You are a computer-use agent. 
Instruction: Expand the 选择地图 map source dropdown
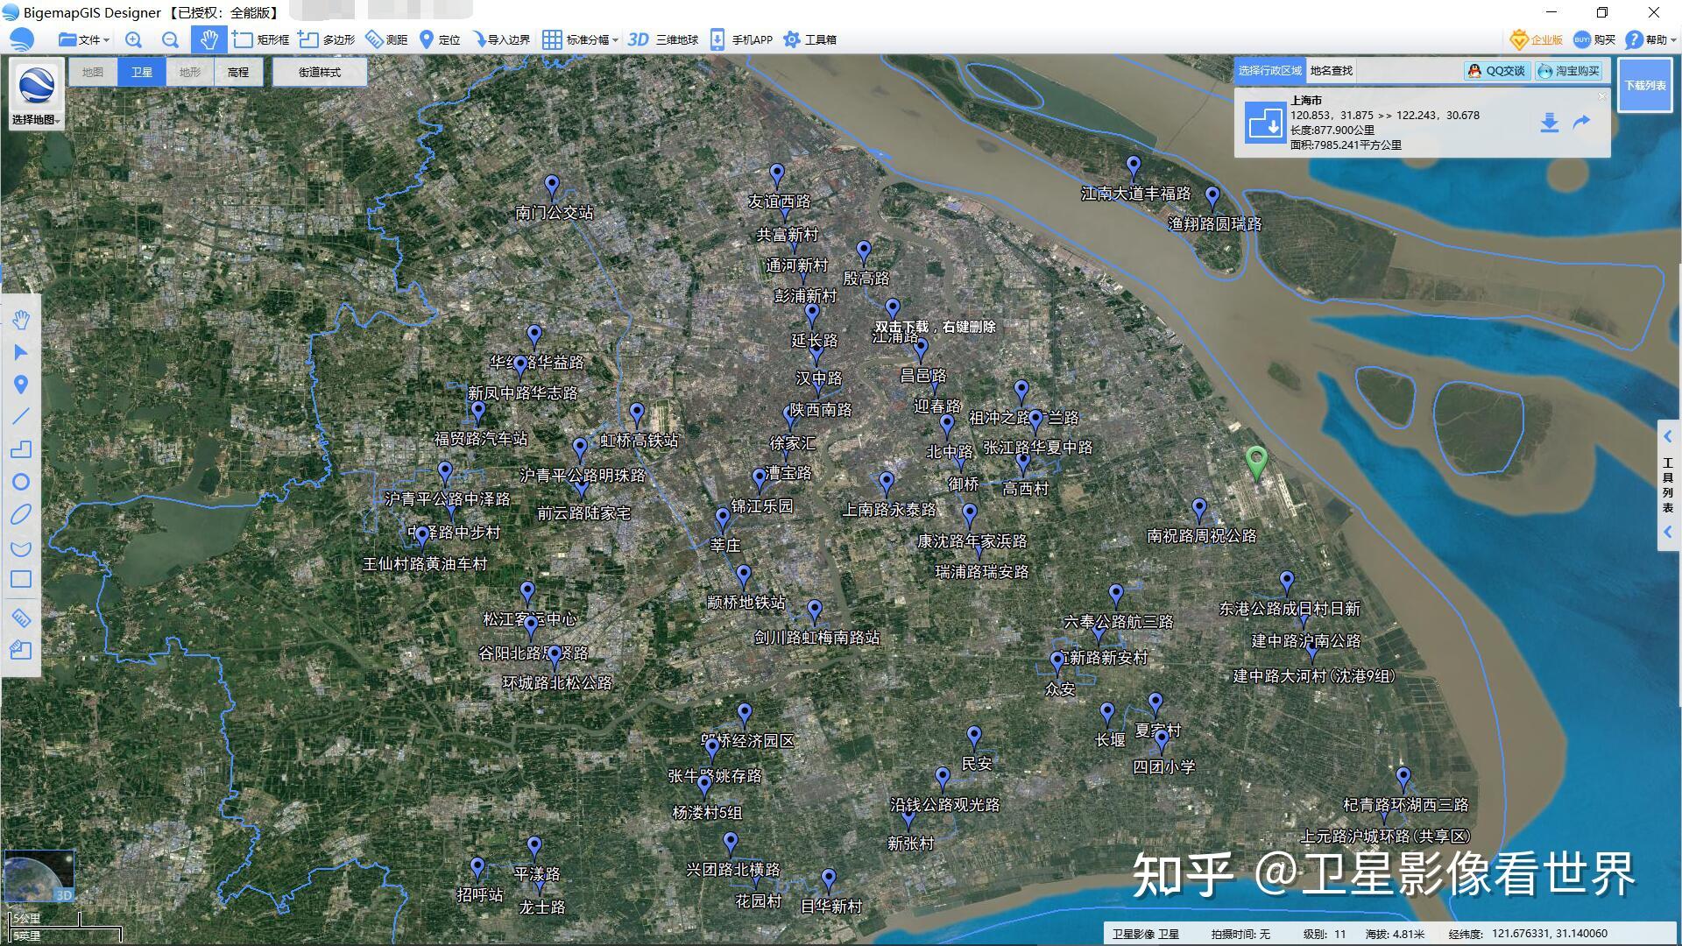pos(37,119)
